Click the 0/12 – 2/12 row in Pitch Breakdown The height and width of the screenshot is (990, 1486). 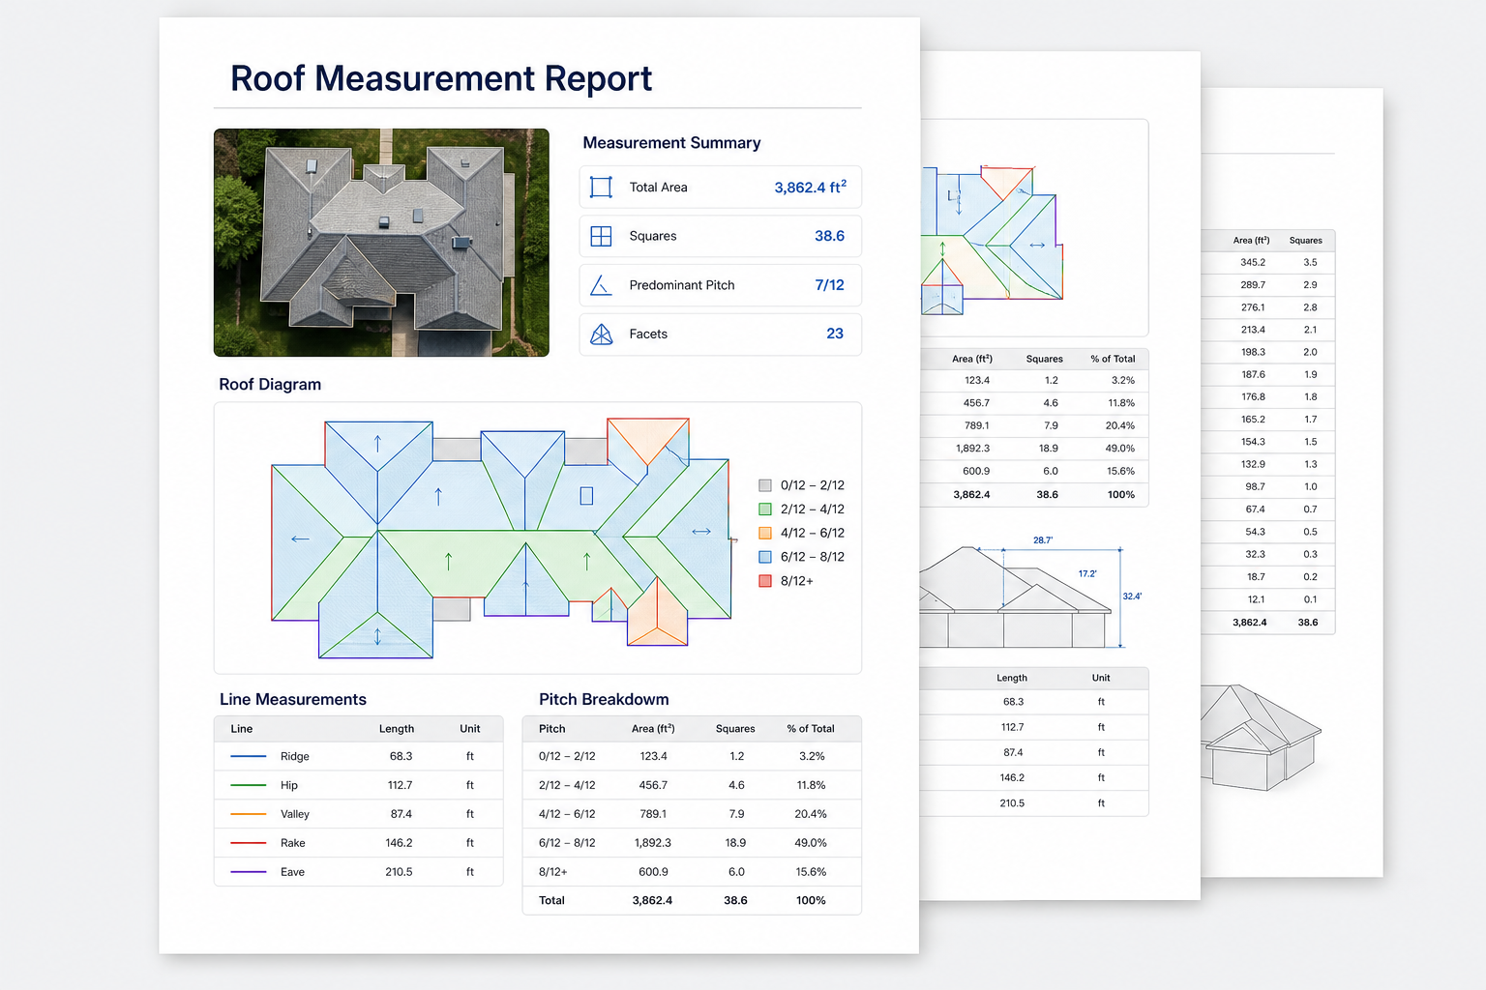tap(692, 756)
